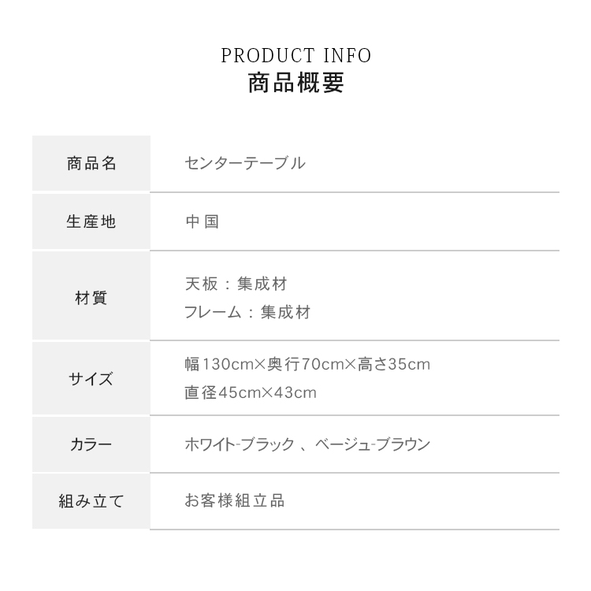
Task: Click the サイズ row label
Action: 91,378
